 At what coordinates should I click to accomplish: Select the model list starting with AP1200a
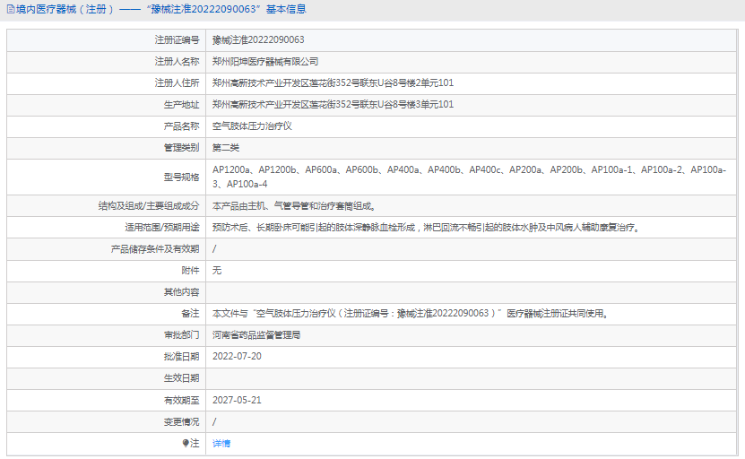[x=470, y=177]
